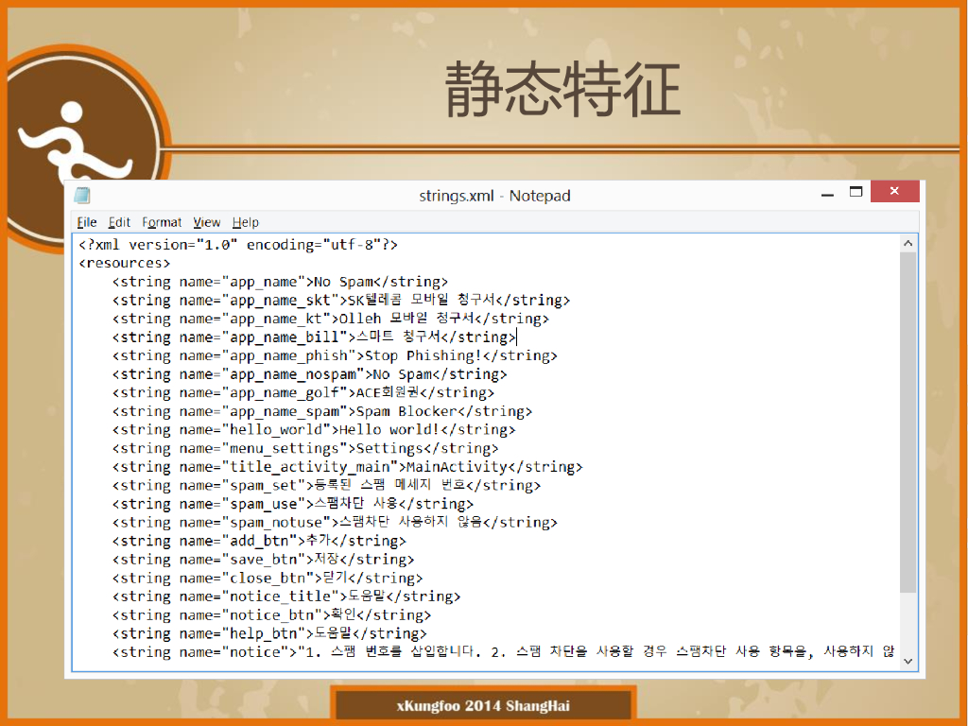The height and width of the screenshot is (726, 968).
Task: Click the hello_world string line
Action: 314,430
